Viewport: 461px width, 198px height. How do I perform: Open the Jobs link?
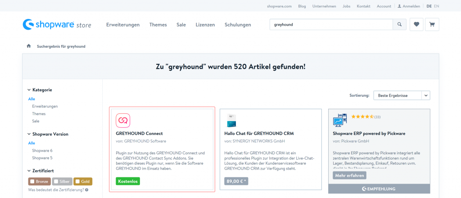[346, 6]
